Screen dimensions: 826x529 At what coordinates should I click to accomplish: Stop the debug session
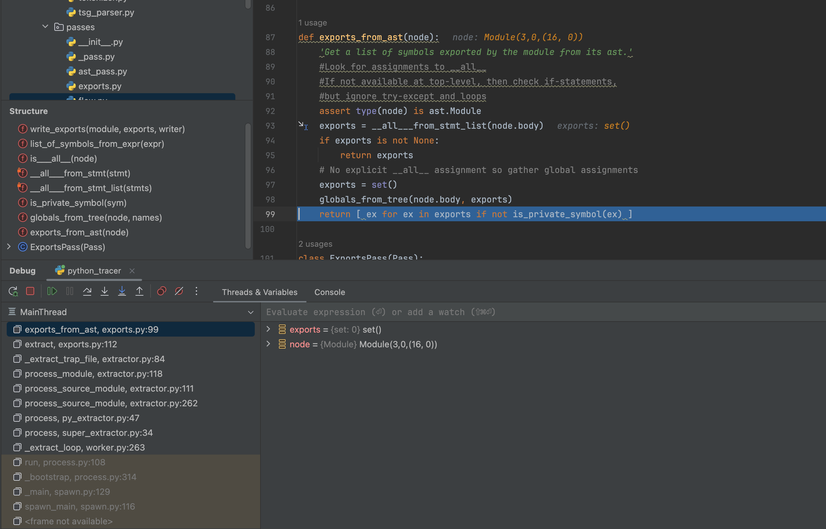pyautogui.click(x=30, y=291)
